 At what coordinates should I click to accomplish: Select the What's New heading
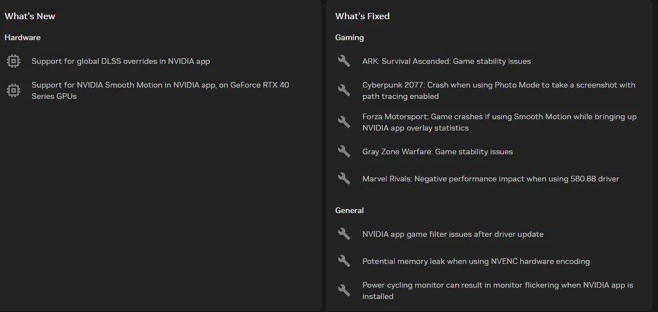[30, 16]
